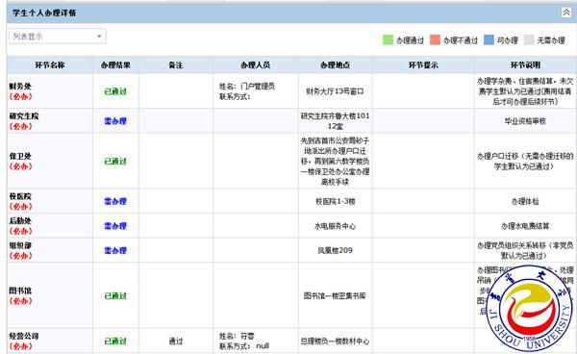This screenshot has height=354, width=577.
Task: Click the 办理户口迁移 description cell
Action: [525, 162]
